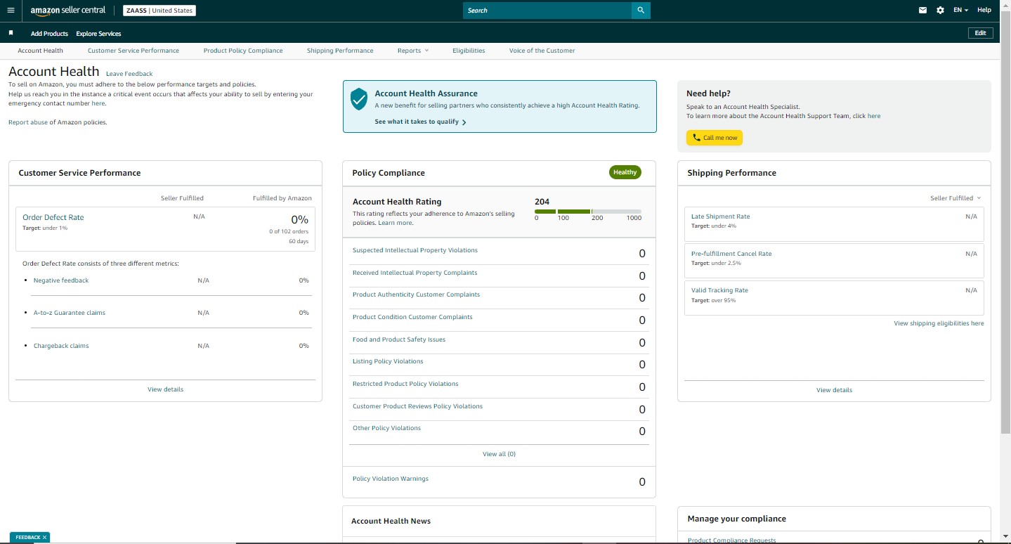Open Product Authenticity Customer Complaints

416,294
